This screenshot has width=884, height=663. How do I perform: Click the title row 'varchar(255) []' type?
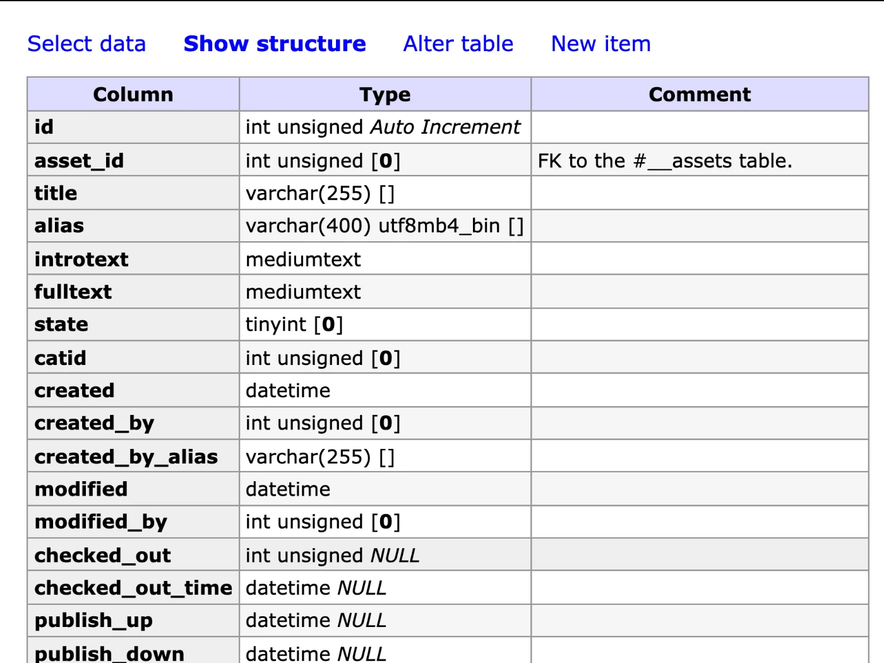[320, 193]
